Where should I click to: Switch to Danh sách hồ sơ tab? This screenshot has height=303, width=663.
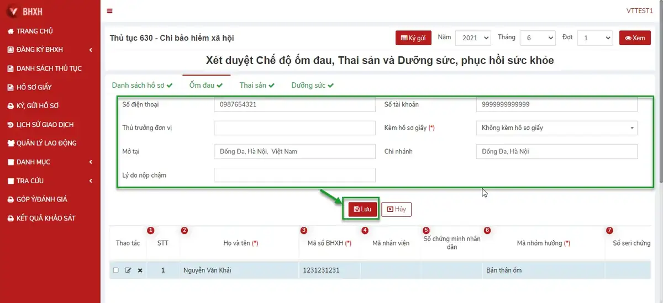tap(142, 86)
